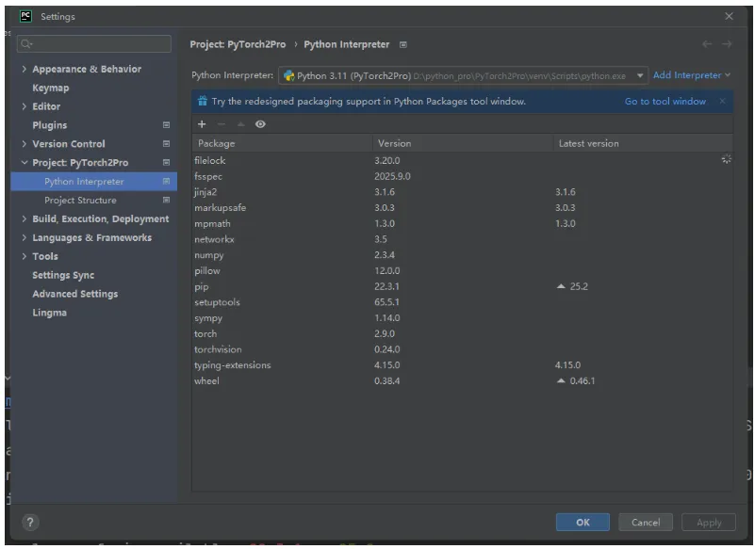Open the Lingma settings page
The width and height of the screenshot is (755, 549).
[50, 313]
